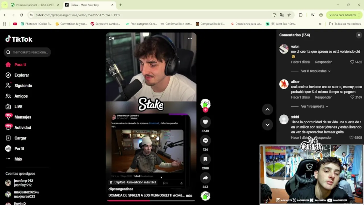Open valen's profile avatar

(x=284, y=49)
